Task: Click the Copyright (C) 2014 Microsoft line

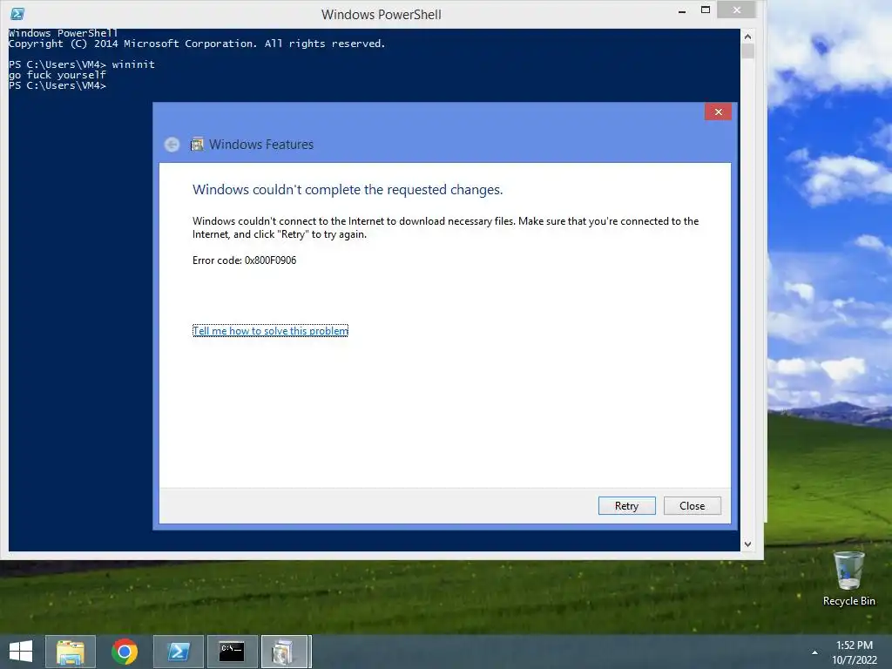Action: coord(197,44)
